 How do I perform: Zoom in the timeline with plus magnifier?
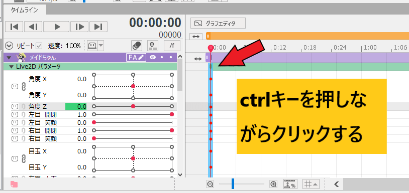click(273, 184)
